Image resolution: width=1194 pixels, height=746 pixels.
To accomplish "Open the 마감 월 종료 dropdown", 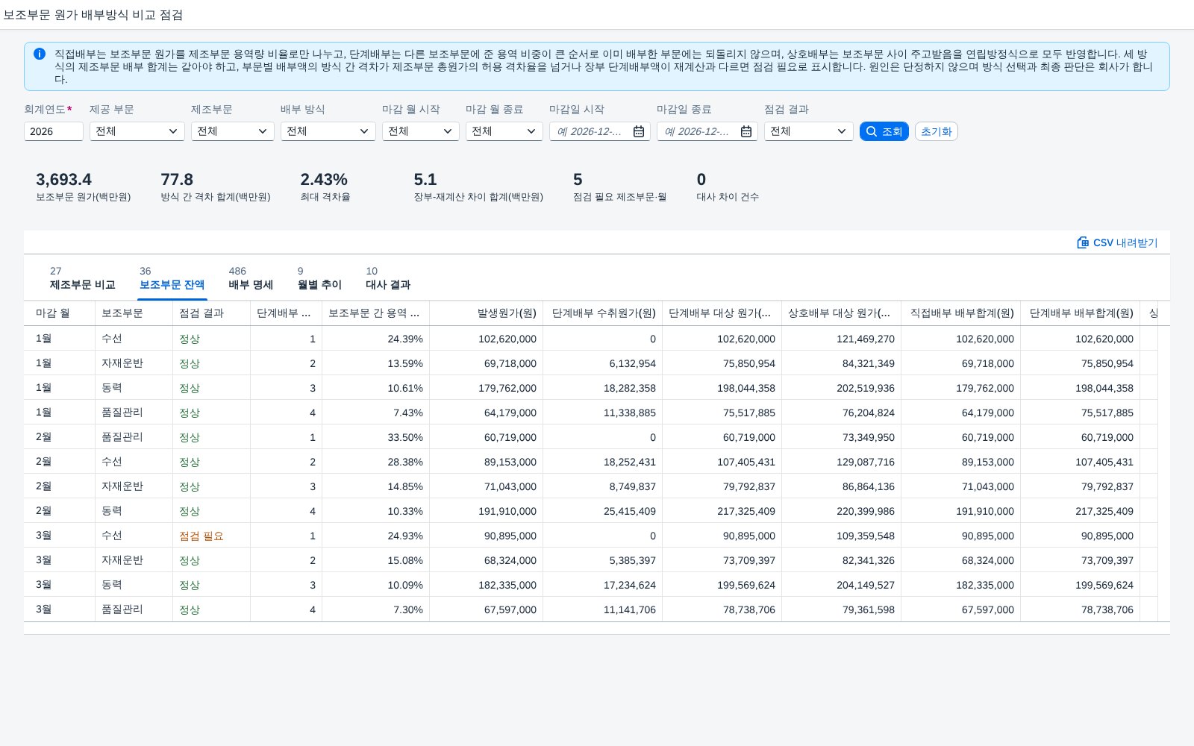I will tap(504, 131).
